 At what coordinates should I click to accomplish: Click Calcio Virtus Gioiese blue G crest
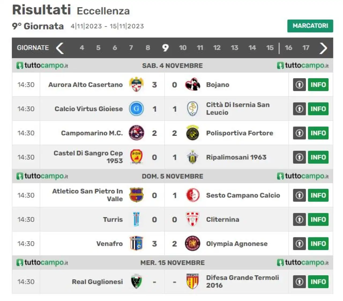(136, 109)
